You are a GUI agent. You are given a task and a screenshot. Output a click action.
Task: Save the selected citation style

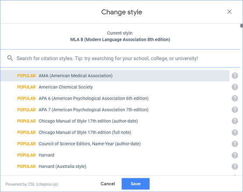[x=136, y=184]
